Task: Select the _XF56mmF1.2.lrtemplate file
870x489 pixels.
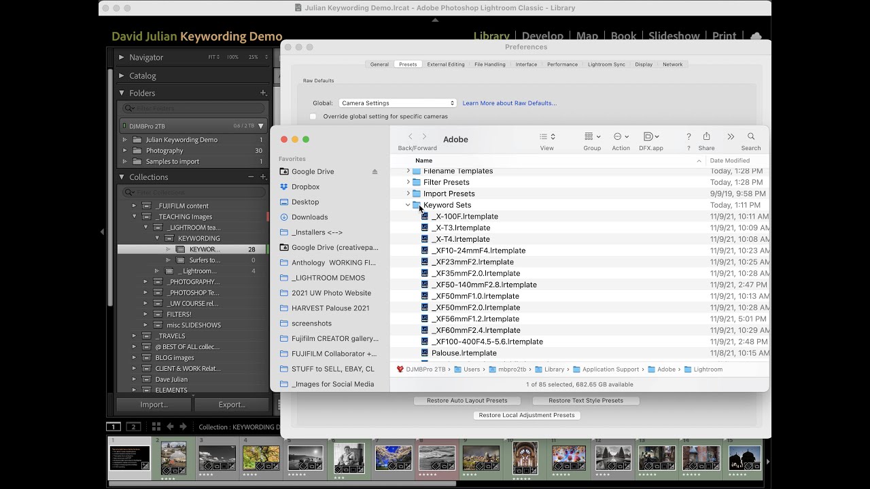Action: (475, 319)
